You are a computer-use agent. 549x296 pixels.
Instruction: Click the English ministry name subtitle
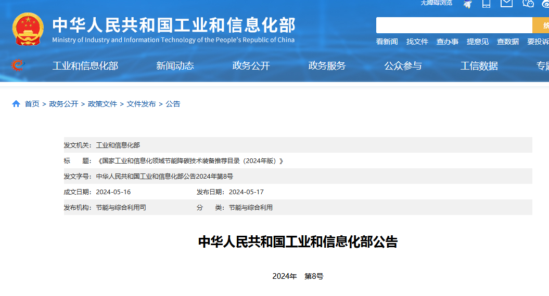click(173, 40)
